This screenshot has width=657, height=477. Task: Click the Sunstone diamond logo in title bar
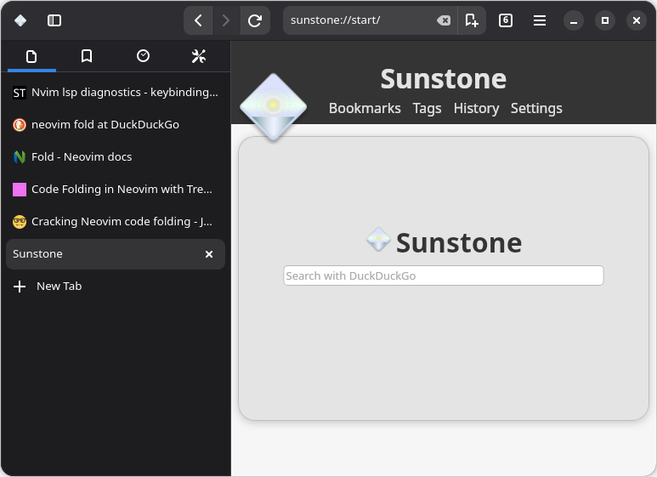20,20
